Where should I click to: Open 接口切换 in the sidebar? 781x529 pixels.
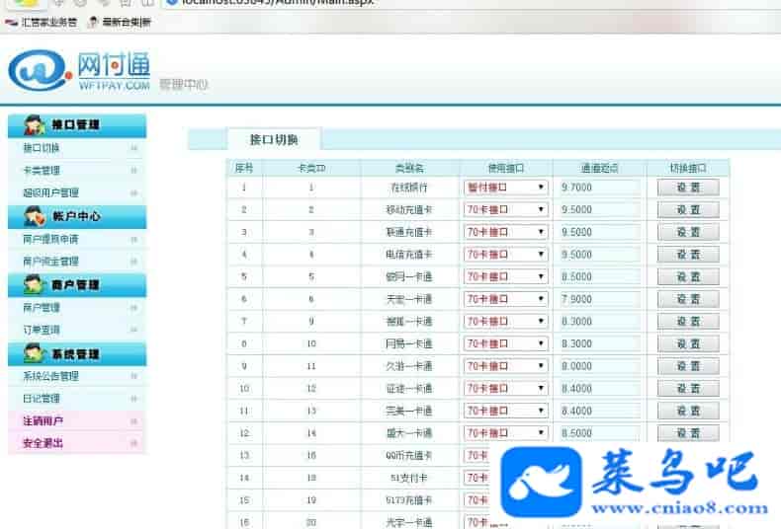pyautogui.click(x=42, y=148)
